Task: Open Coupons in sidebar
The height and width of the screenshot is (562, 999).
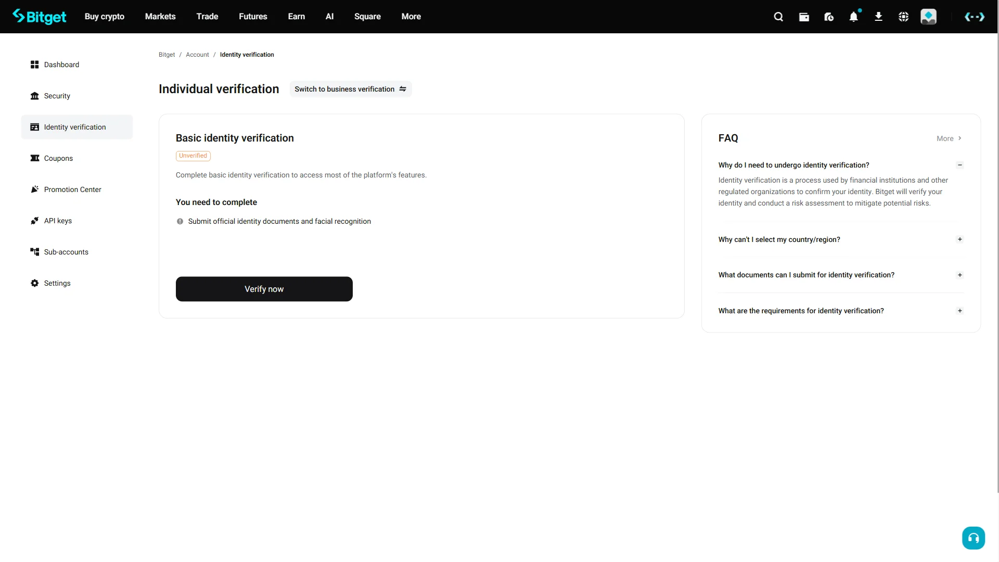Action: click(x=77, y=158)
